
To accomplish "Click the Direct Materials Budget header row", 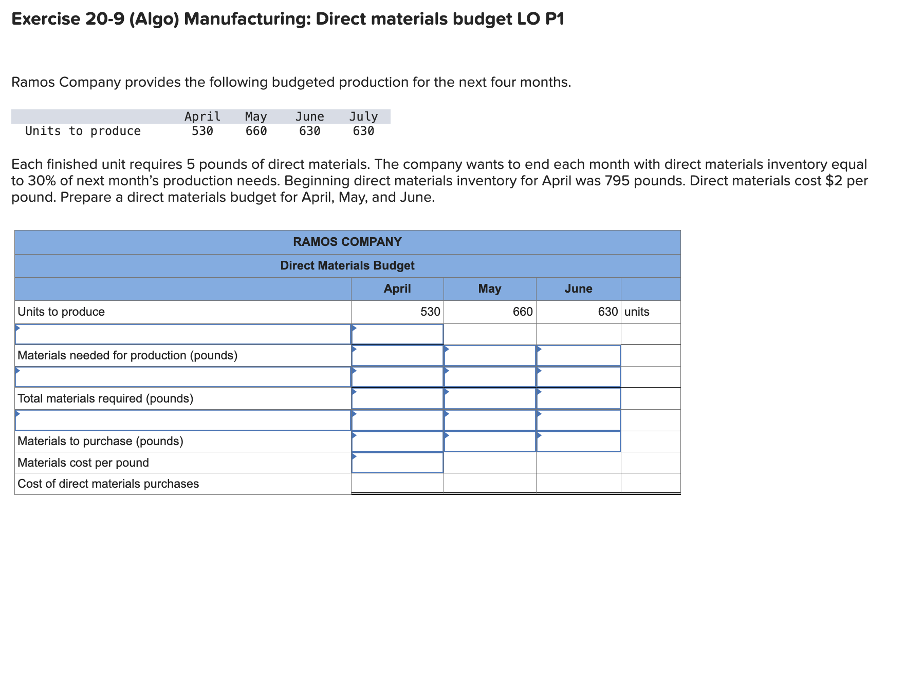I will click(x=347, y=265).
